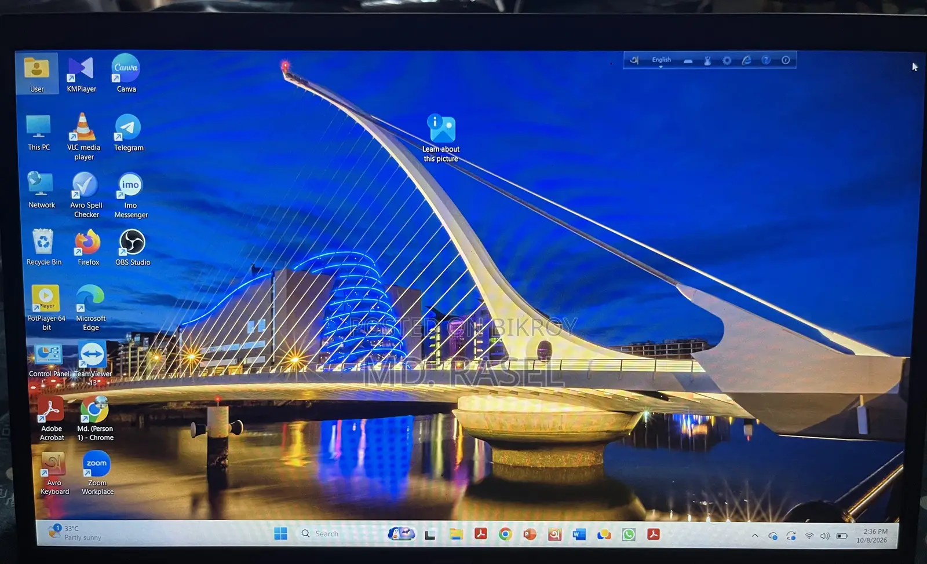Open File Explorer from the taskbar
The width and height of the screenshot is (927, 564).
456,534
